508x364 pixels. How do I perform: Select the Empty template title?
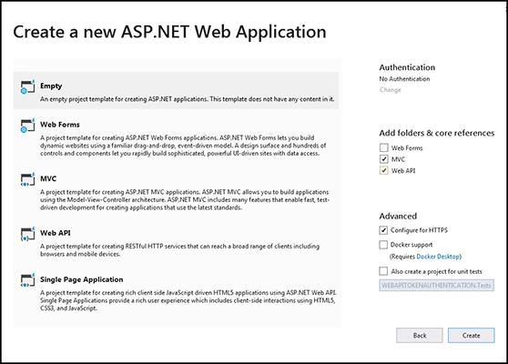pos(51,86)
